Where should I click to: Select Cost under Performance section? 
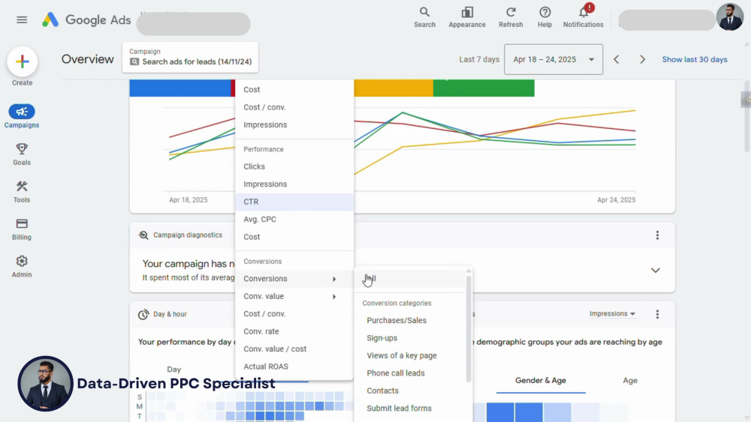point(294,237)
